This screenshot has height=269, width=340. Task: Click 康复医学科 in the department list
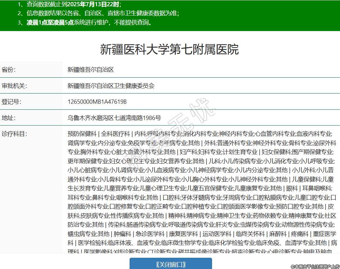pyautogui.click(x=184, y=234)
